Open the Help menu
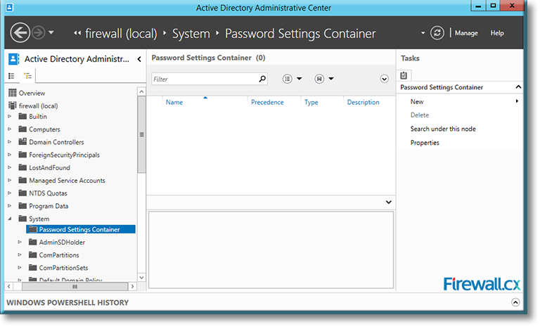 coord(497,33)
